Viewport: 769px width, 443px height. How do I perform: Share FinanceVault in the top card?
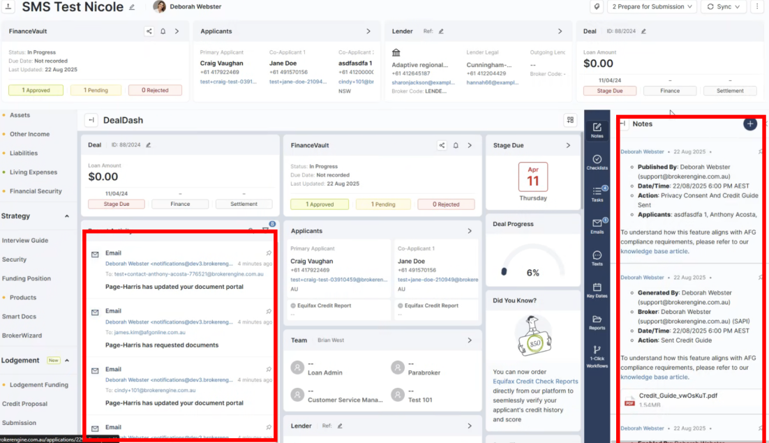(x=149, y=31)
